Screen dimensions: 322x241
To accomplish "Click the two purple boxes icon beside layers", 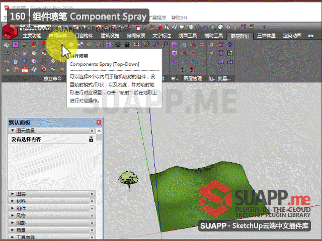I will (109, 45).
